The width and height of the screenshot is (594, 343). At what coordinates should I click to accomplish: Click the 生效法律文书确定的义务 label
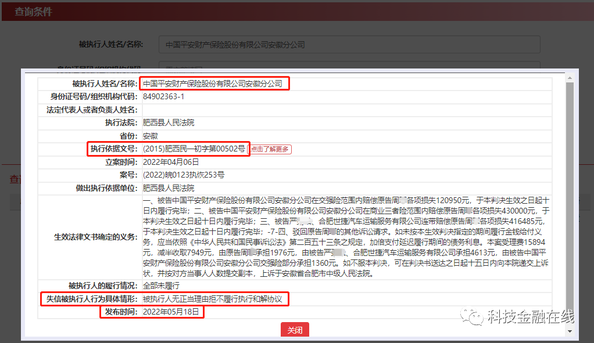pyautogui.click(x=96, y=237)
